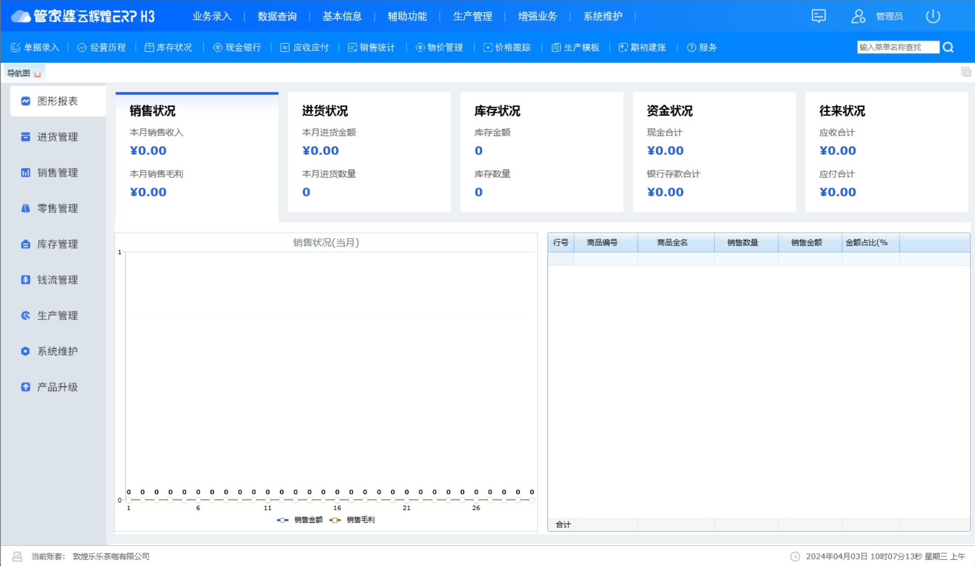Click the 合计 total row label
The width and height of the screenshot is (975, 566).
(x=563, y=525)
